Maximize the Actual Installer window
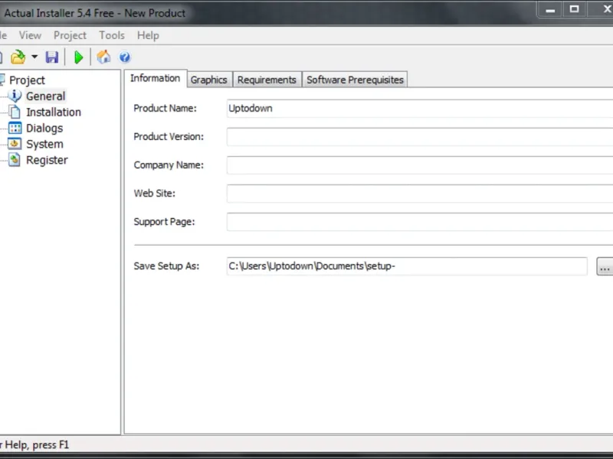613x459 pixels. pos(574,9)
